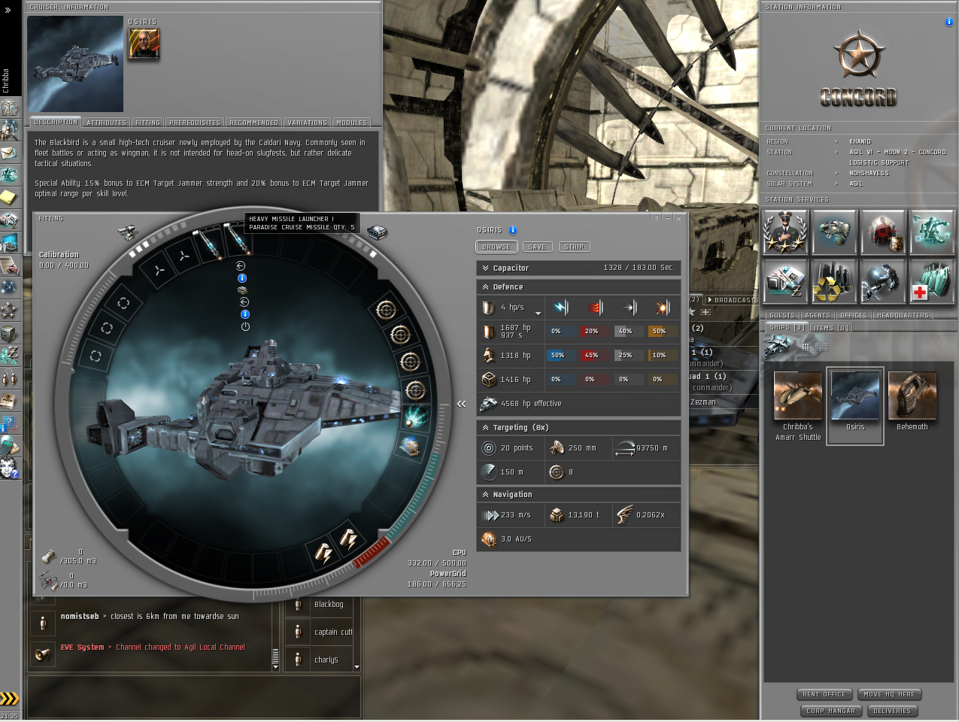
Task: Open the five-stars sidebar icon
Action: [9, 310]
